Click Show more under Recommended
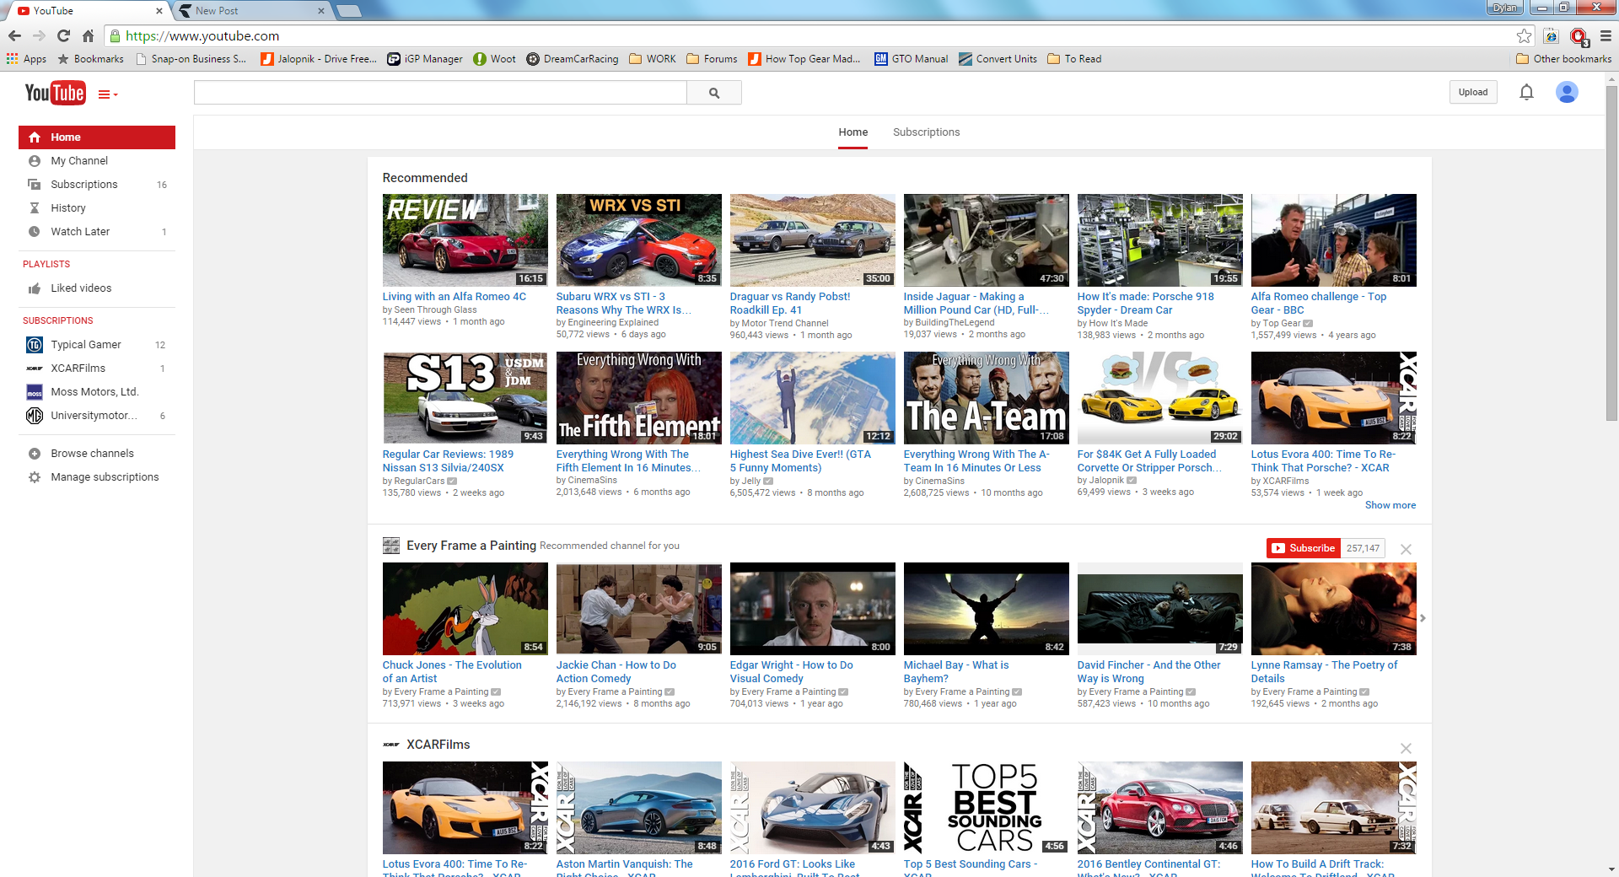 click(1390, 505)
